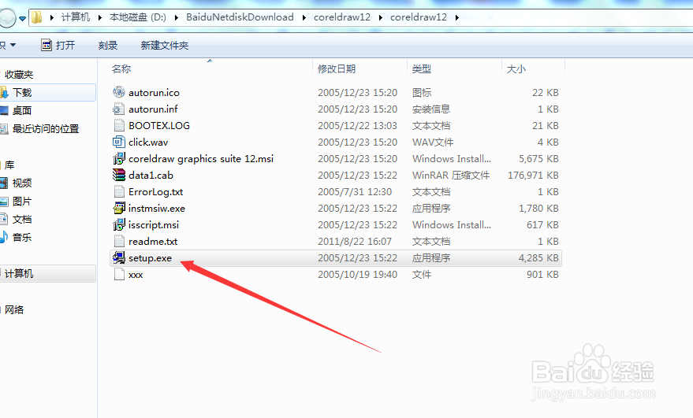Select the file name BOOTEX.LOG
693x418 pixels.
pos(159,126)
